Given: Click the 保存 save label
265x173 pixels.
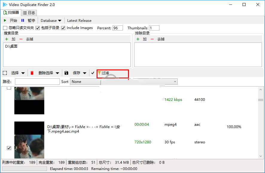Looking at the screenshot, I should point(76,73).
